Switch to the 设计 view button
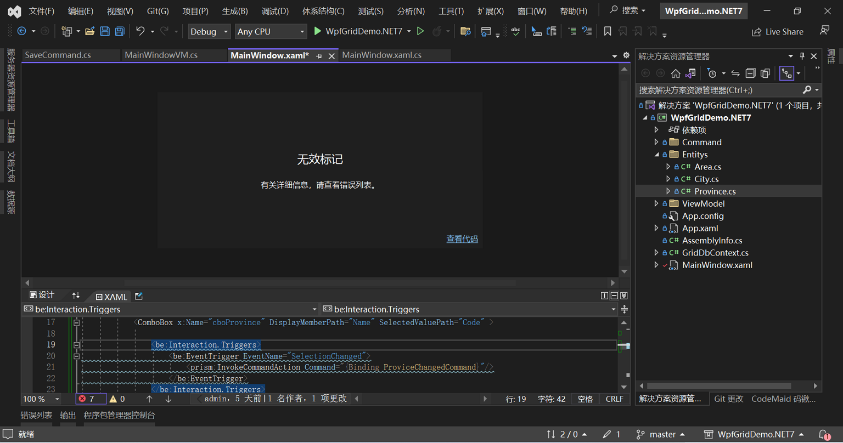This screenshot has height=443, width=843. [42, 296]
